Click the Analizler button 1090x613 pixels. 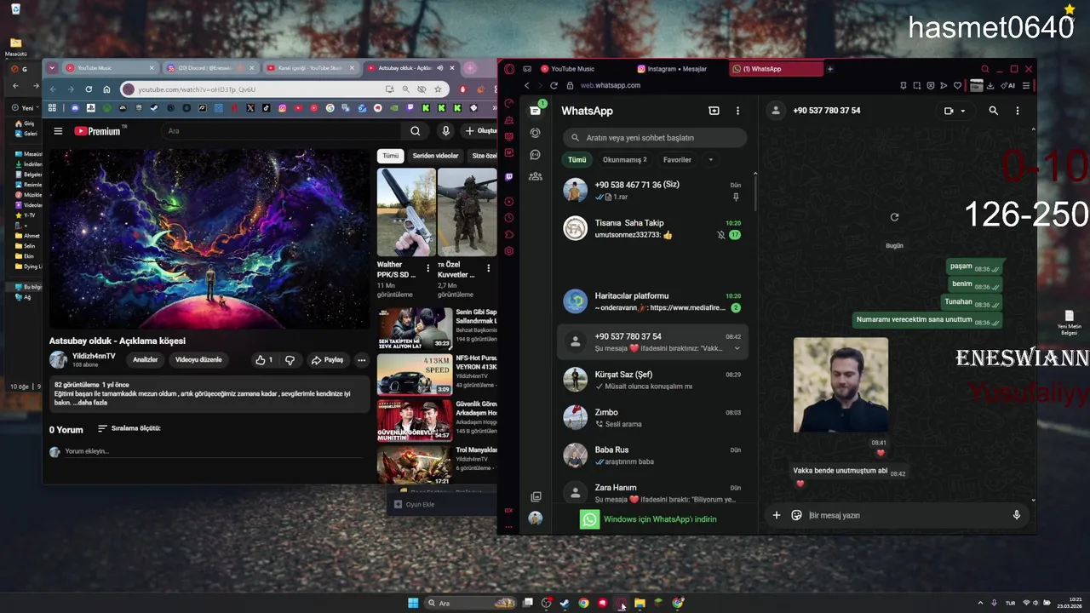coord(145,360)
